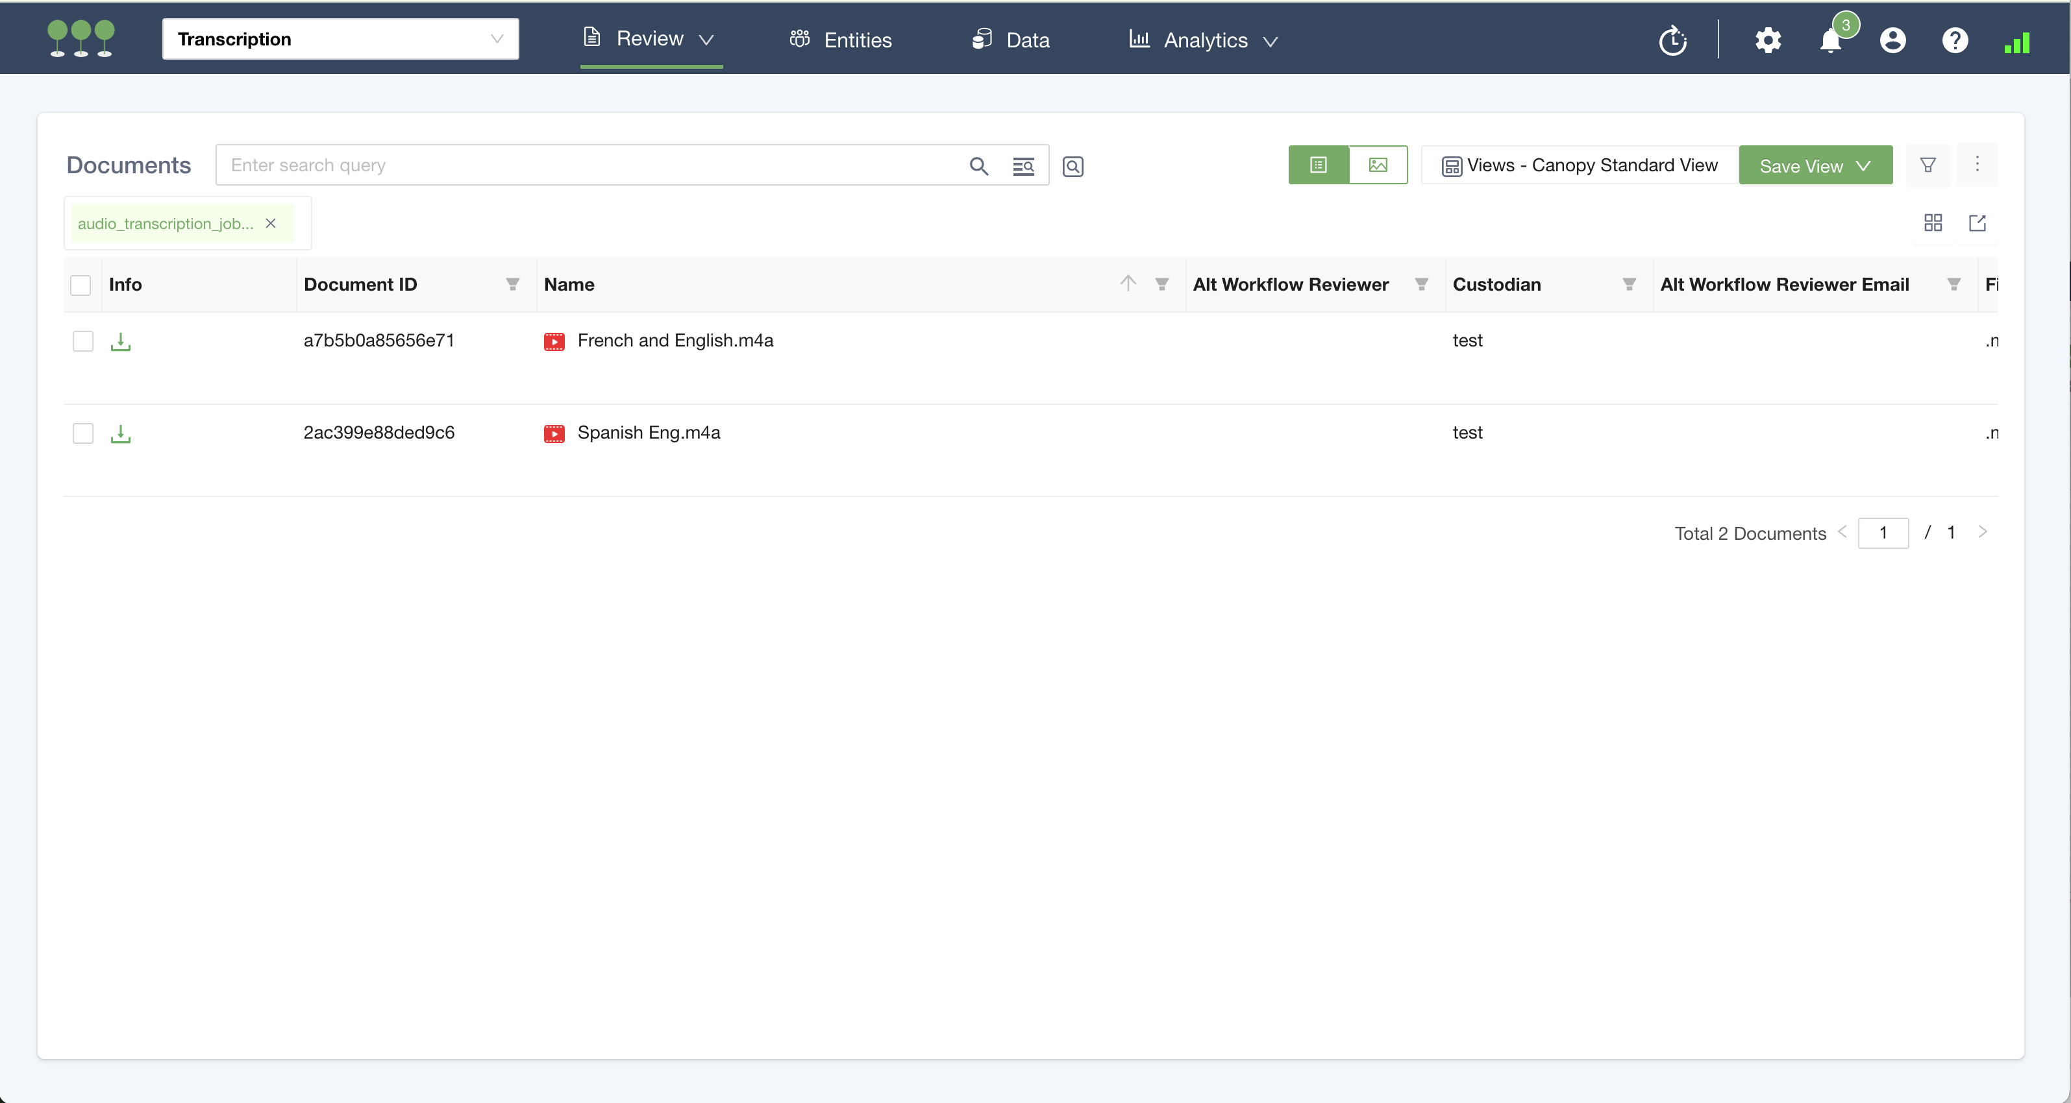Sort Name column ascending arrow

(x=1128, y=283)
